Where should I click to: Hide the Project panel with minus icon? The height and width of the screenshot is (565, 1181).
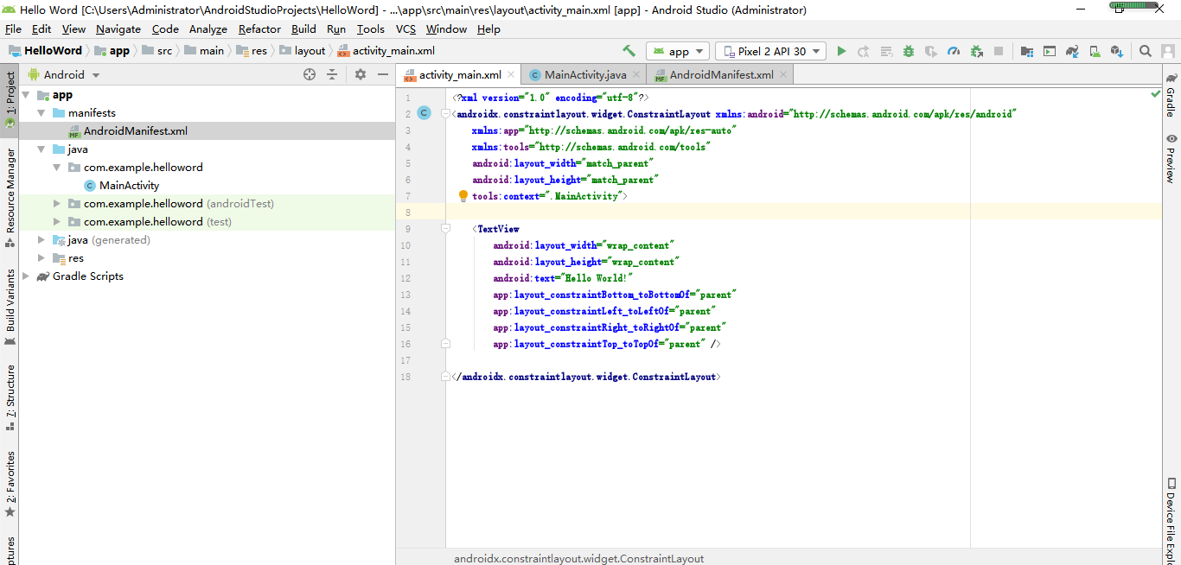coord(383,74)
